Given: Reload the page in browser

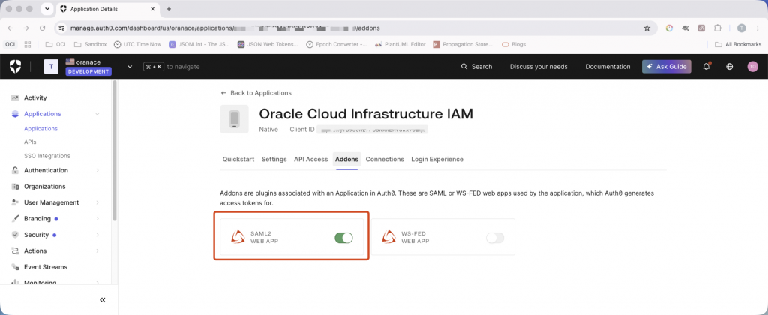Looking at the screenshot, I should click(43, 28).
